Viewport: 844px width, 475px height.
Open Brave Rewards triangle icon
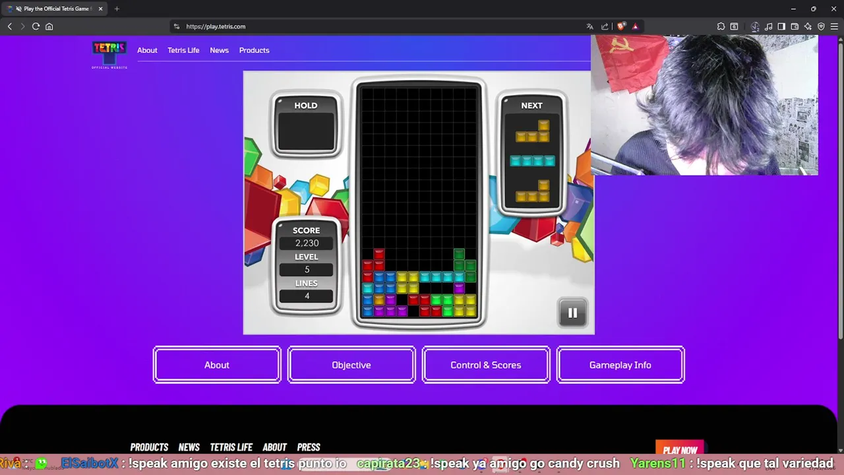coord(635,26)
